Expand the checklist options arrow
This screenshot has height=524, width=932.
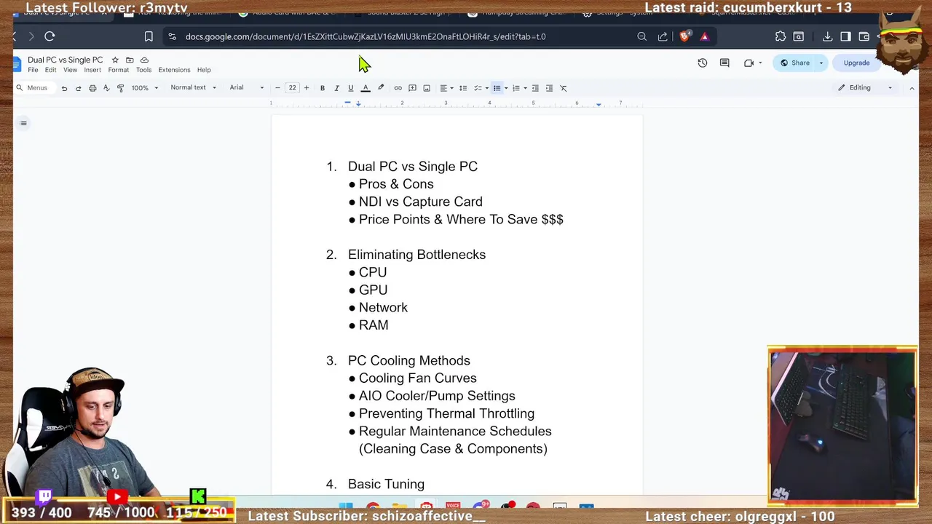pyautogui.click(x=486, y=88)
